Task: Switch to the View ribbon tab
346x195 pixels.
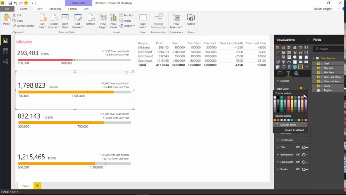Action: coord(39,9)
